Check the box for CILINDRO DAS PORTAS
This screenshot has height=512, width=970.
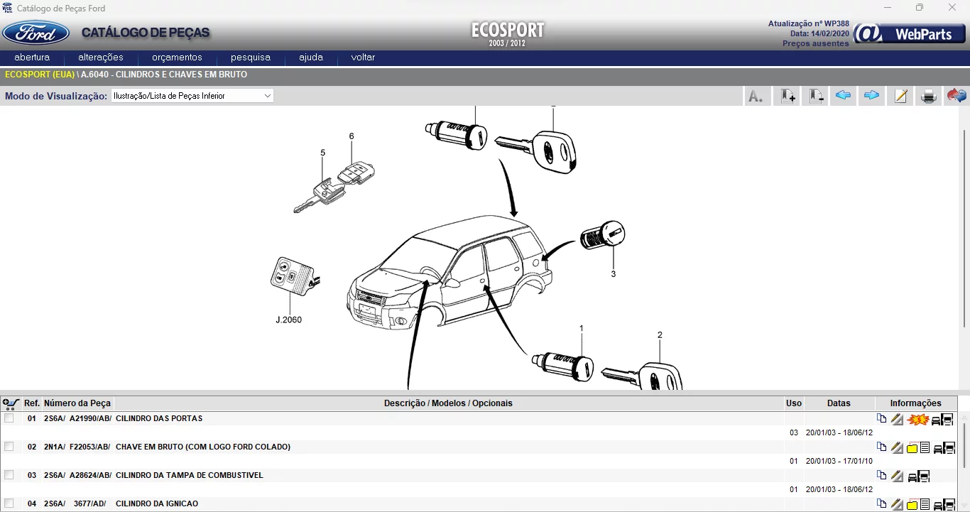pos(9,418)
